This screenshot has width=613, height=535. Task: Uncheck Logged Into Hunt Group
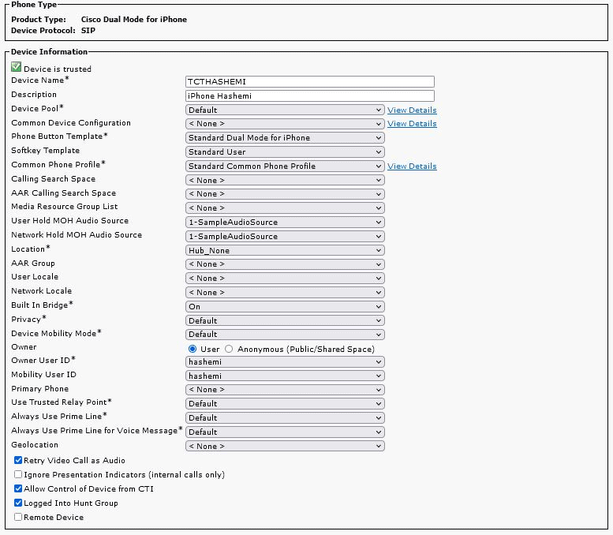click(18, 503)
